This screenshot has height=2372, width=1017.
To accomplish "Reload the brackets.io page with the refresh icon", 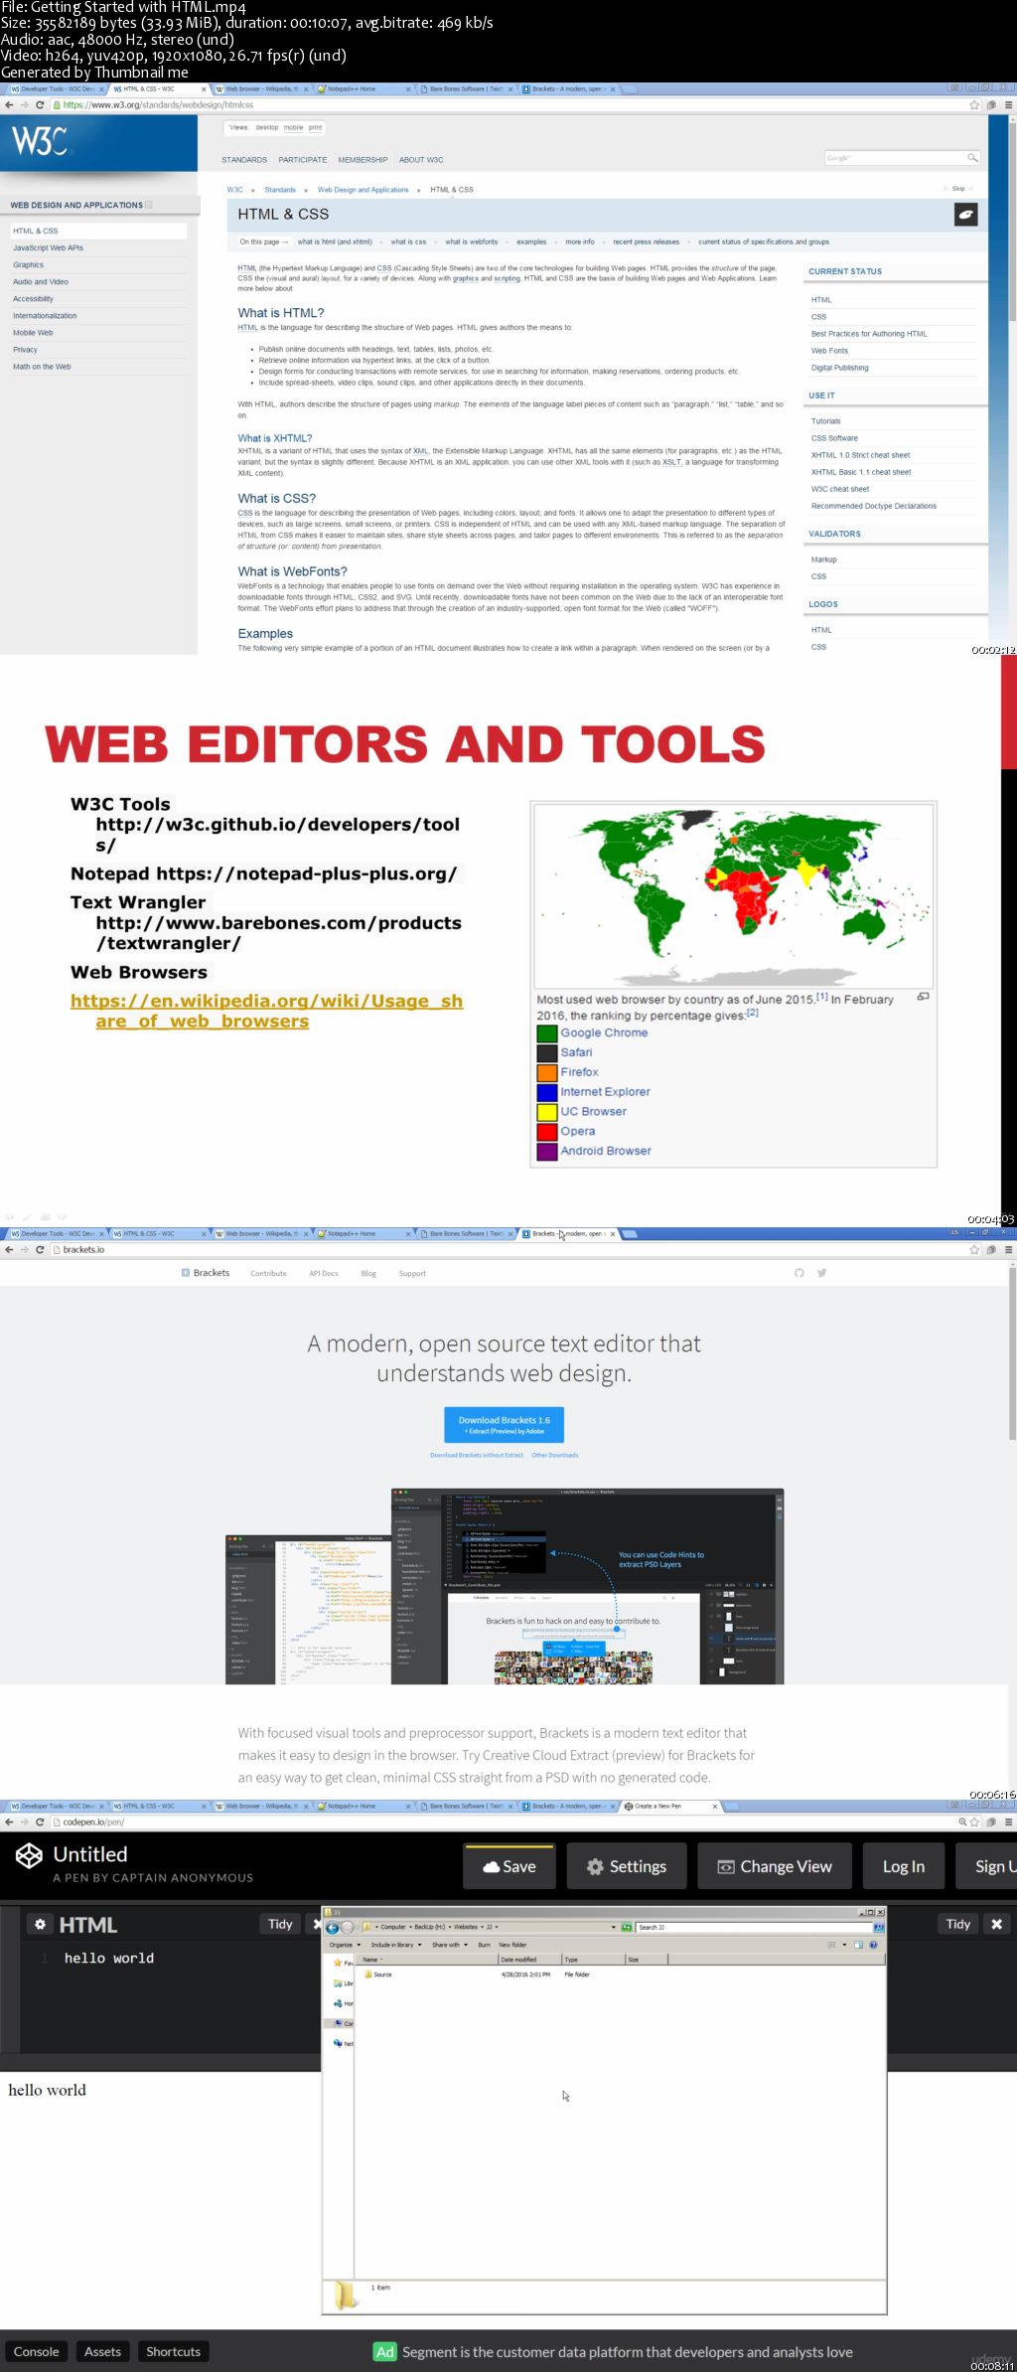I will (x=40, y=1249).
